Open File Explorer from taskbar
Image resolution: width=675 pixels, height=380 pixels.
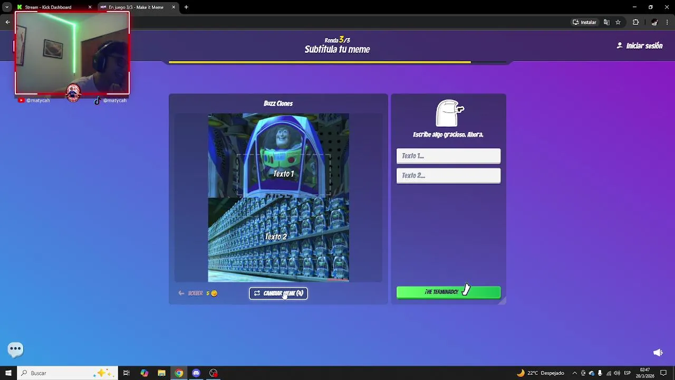pyautogui.click(x=162, y=373)
